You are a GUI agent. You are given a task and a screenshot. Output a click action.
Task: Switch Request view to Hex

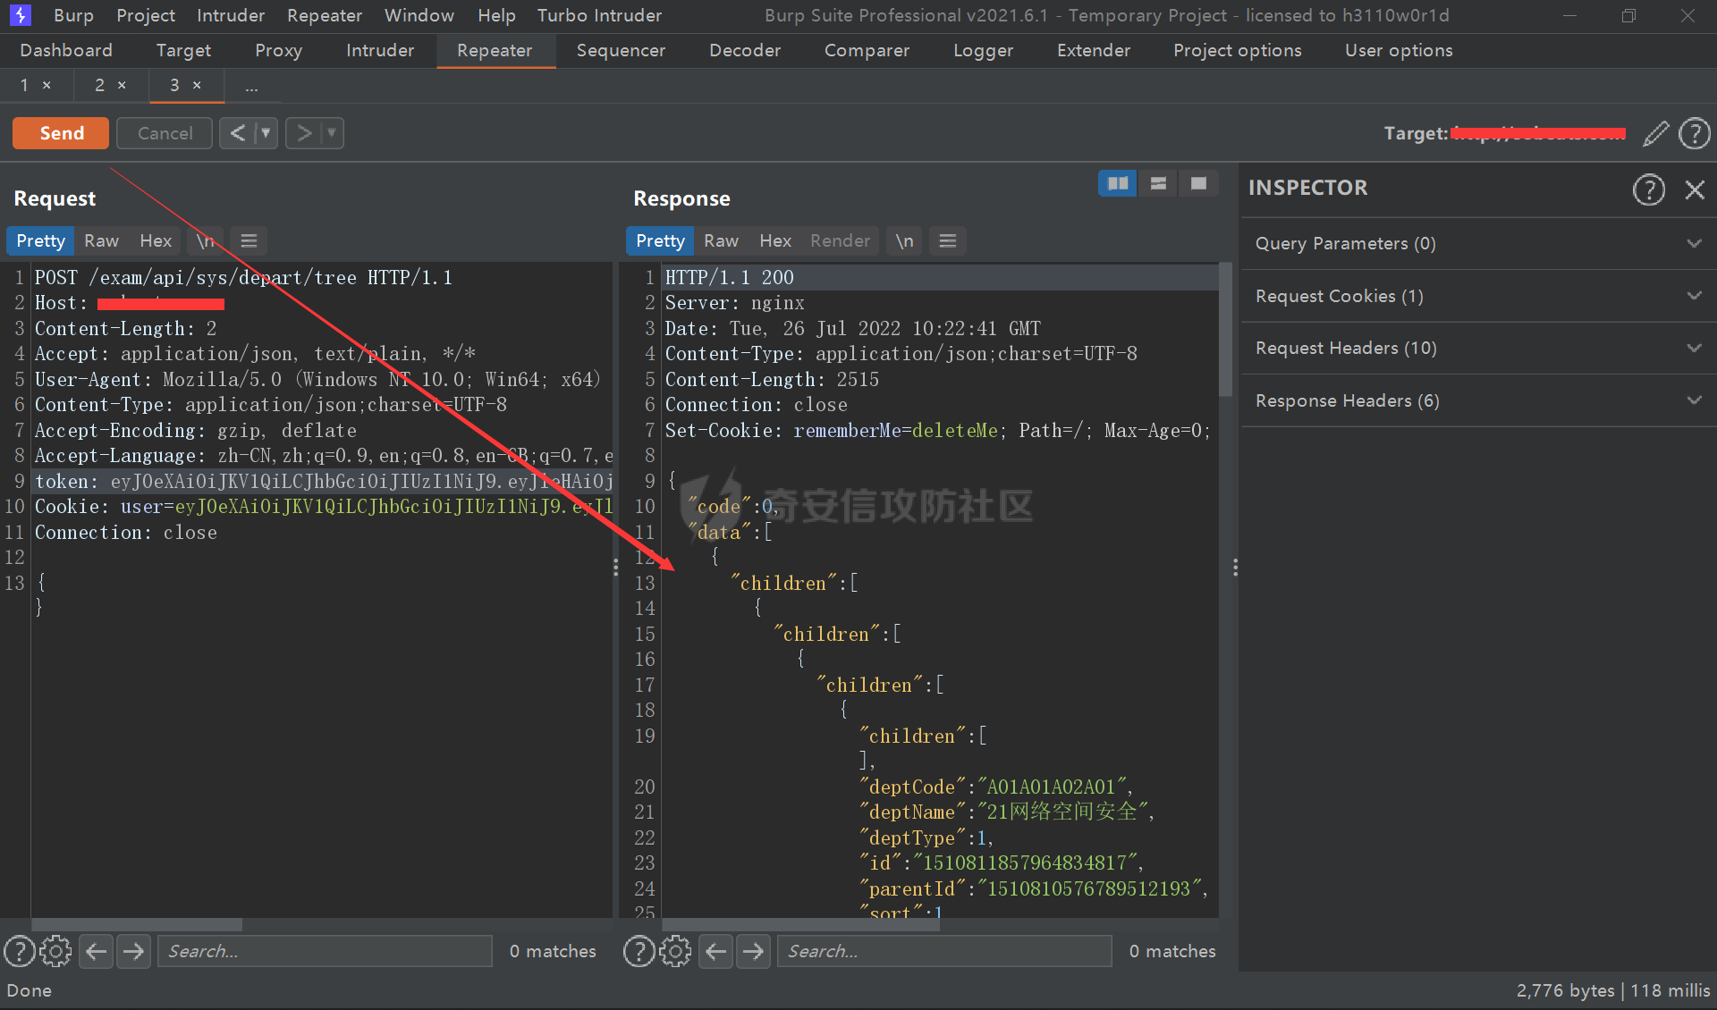155,240
